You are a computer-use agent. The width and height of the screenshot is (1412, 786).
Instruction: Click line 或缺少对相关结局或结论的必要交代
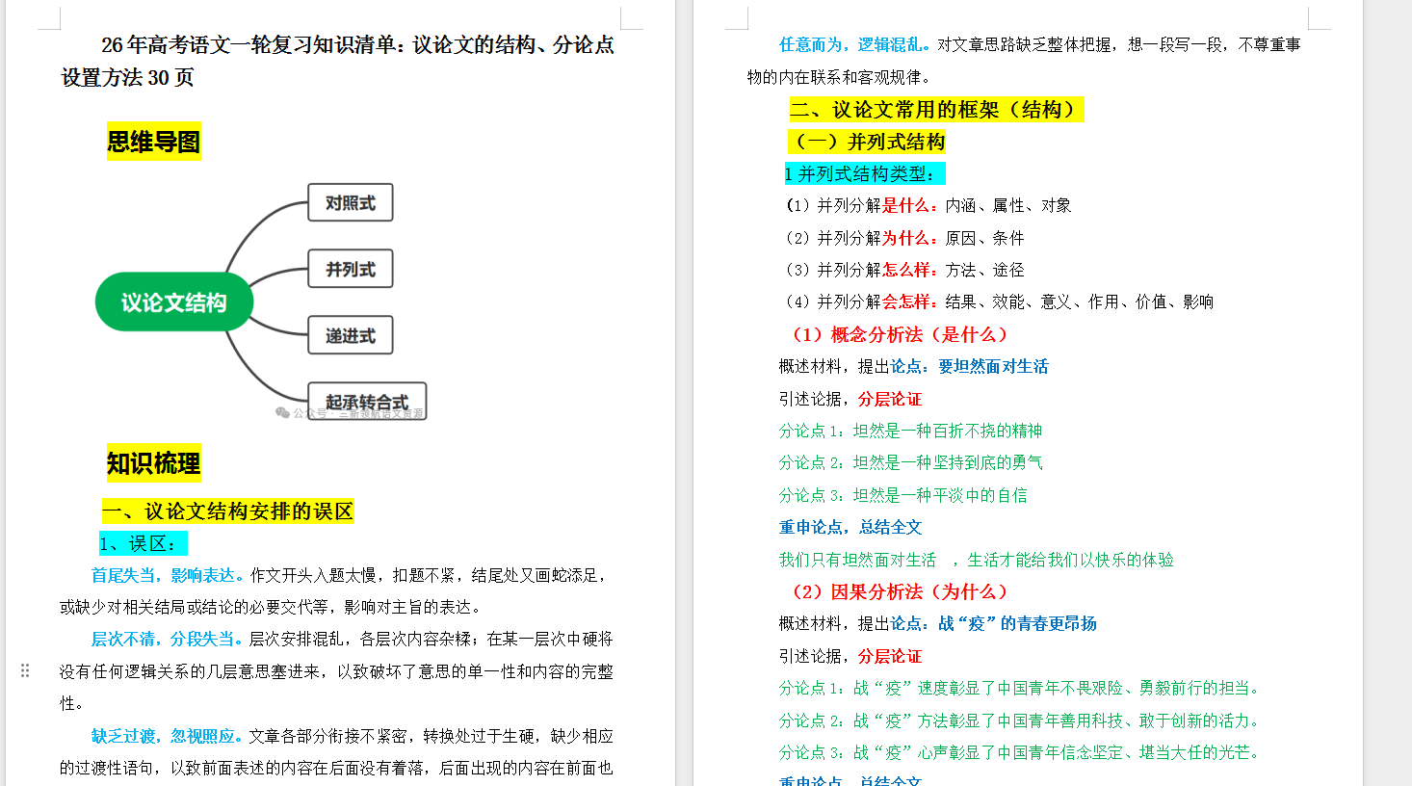coord(271,607)
